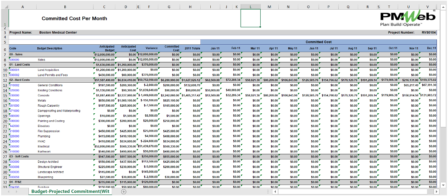Select the '$1,627,926.12' totals cell

[191, 80]
